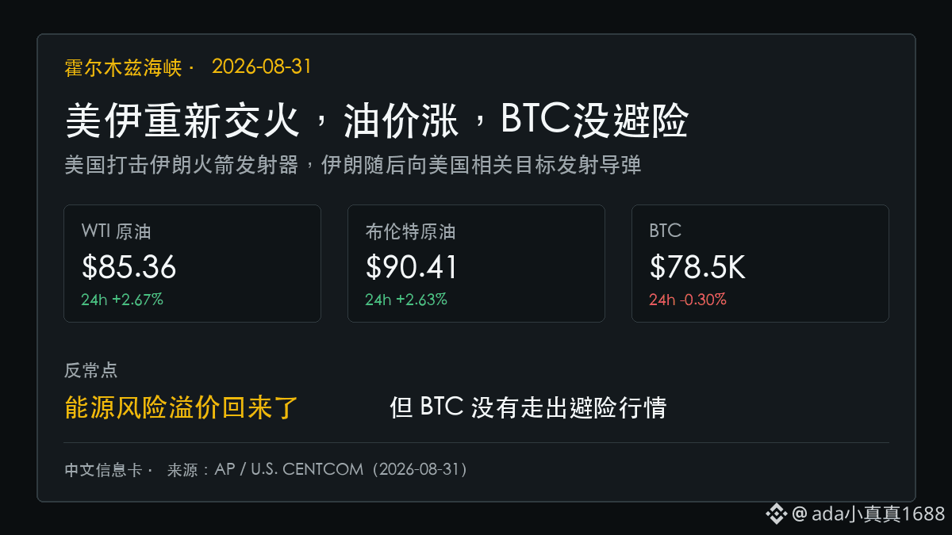Click the Binance logo icon in watermark
Screen dimensions: 952x535
pyautogui.click(x=776, y=514)
